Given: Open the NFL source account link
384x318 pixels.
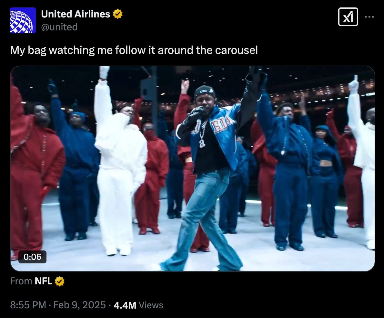Looking at the screenshot, I should click(43, 281).
